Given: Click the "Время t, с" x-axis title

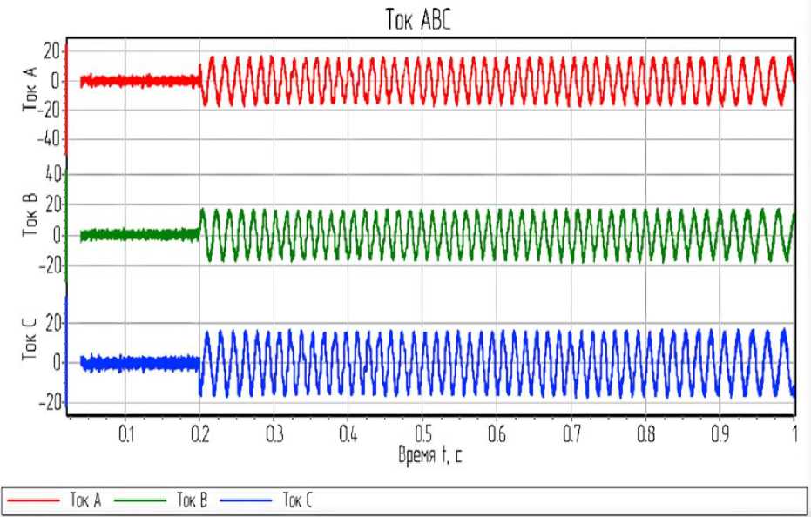Looking at the screenshot, I should pos(430,456).
